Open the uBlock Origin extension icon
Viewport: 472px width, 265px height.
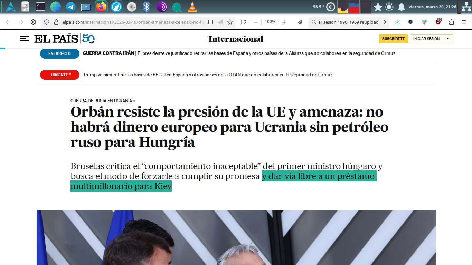click(x=438, y=22)
